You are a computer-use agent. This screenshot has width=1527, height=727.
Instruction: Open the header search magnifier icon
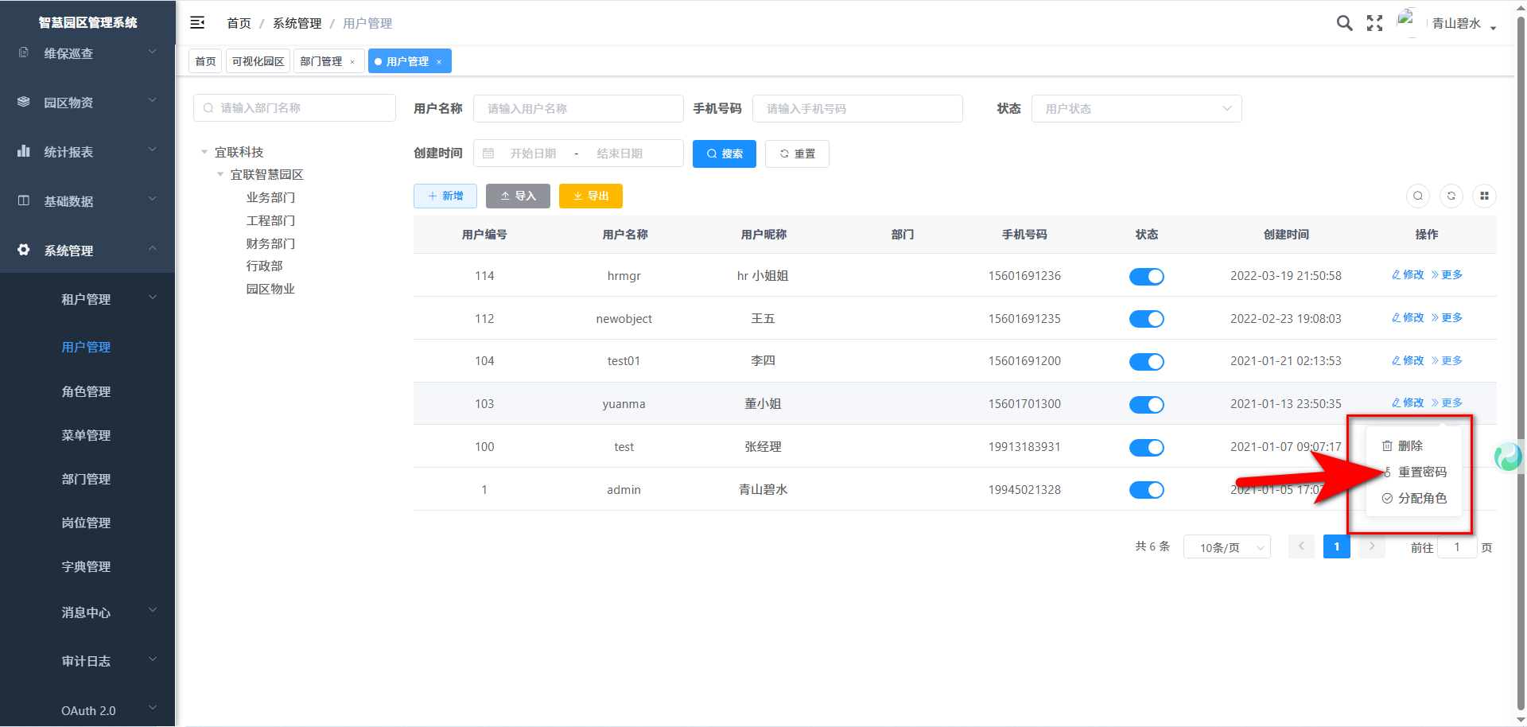coord(1344,23)
